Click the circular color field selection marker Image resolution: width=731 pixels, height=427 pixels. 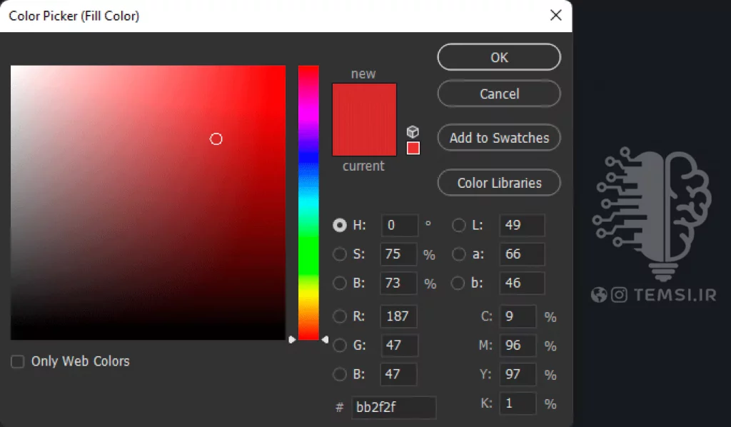pos(216,139)
